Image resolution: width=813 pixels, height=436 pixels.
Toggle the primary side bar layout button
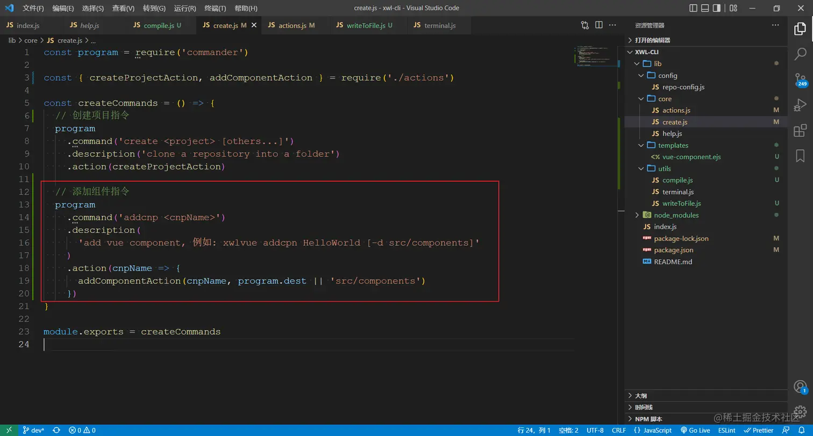693,8
